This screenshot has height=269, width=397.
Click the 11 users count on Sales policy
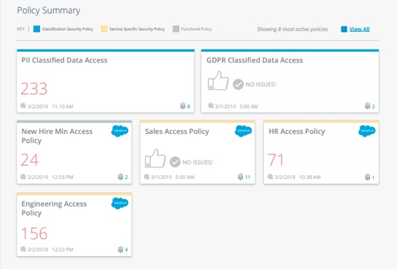tap(248, 177)
